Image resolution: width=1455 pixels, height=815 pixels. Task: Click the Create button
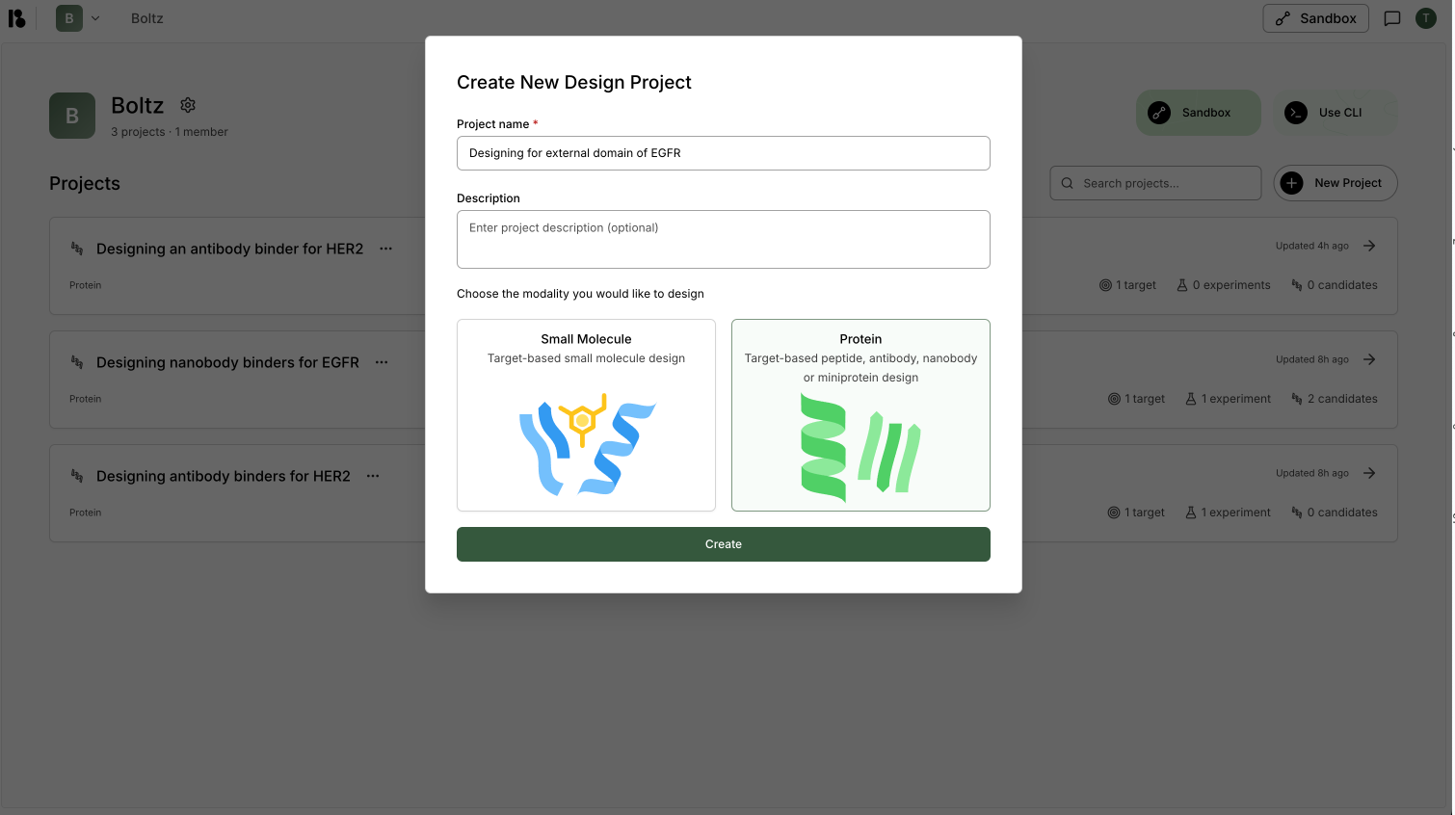coord(724,543)
